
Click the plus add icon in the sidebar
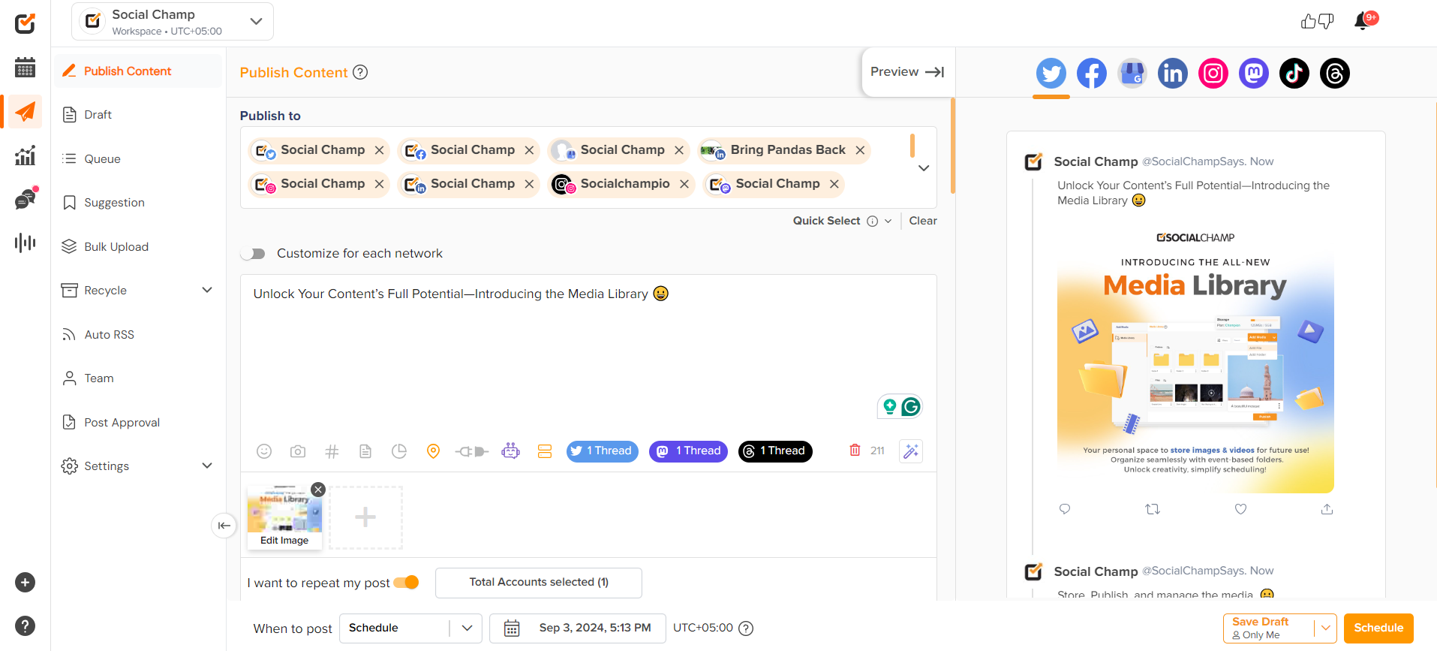pos(25,583)
